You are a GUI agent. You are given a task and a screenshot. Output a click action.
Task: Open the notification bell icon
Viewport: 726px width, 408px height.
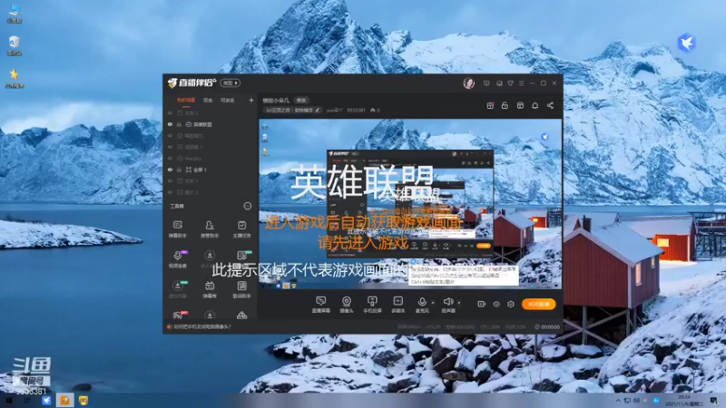tap(535, 105)
